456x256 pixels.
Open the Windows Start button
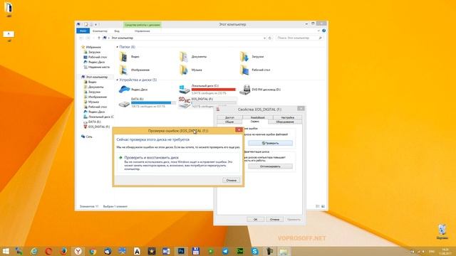tap(6, 251)
